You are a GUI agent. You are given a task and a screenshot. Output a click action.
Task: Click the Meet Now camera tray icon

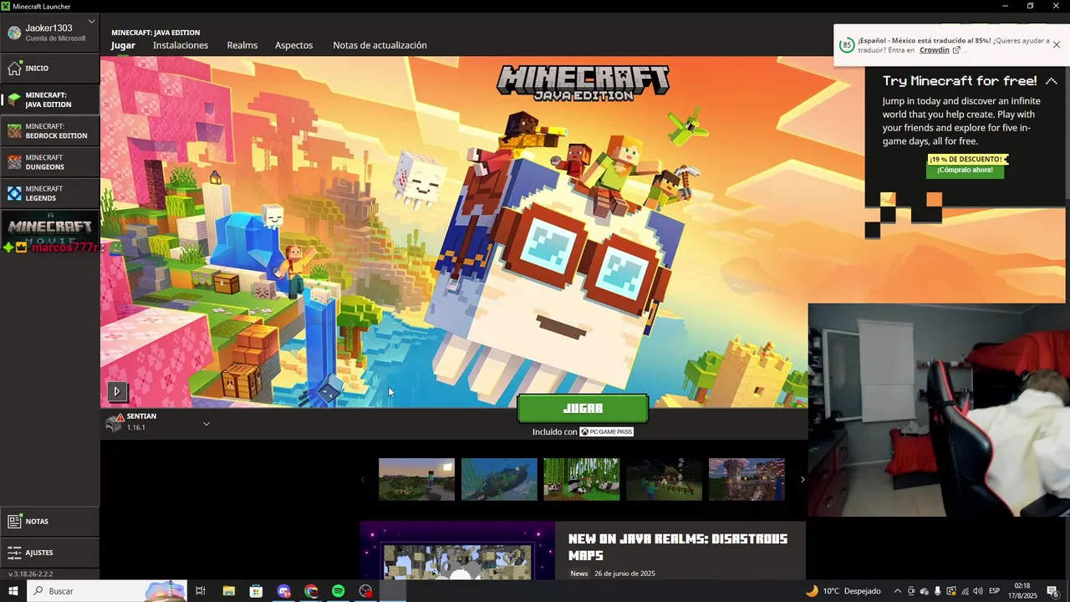pos(911,591)
